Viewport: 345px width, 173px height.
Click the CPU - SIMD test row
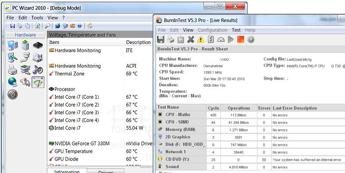251,122
